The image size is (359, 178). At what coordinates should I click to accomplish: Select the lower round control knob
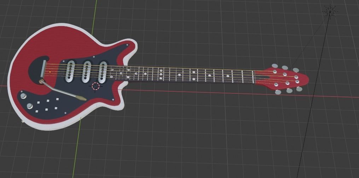pos(30,106)
